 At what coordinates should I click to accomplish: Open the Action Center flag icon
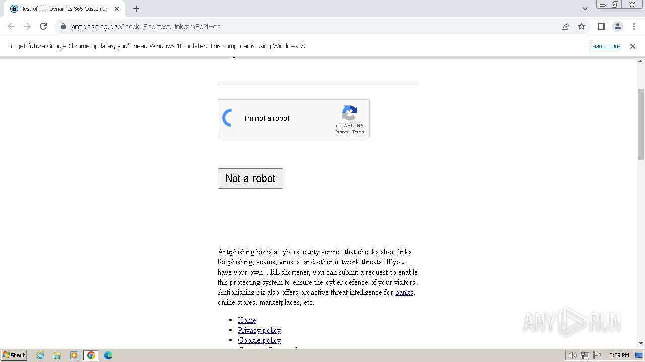coord(597,355)
